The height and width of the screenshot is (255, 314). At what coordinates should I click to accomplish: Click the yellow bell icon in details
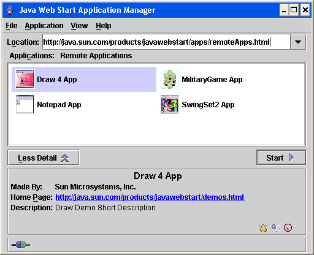pyautogui.click(x=264, y=228)
